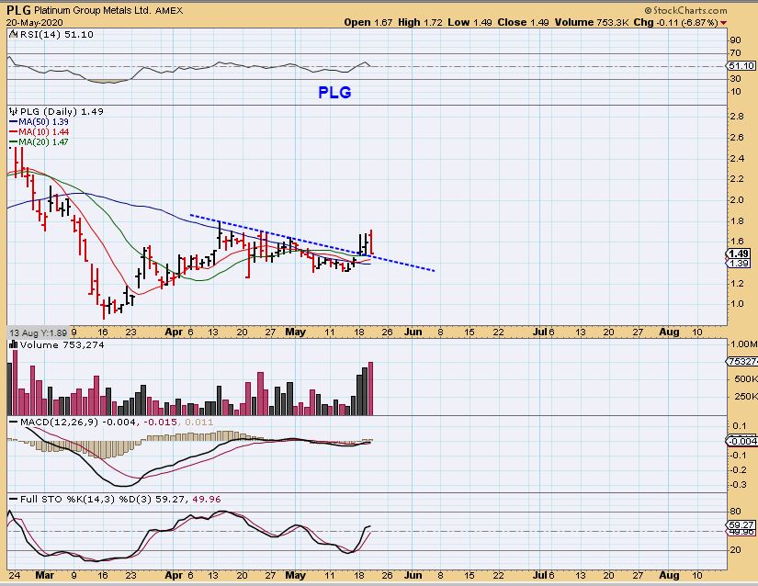Click the RSI 90 axis label
The height and width of the screenshot is (586, 758).
pos(735,40)
